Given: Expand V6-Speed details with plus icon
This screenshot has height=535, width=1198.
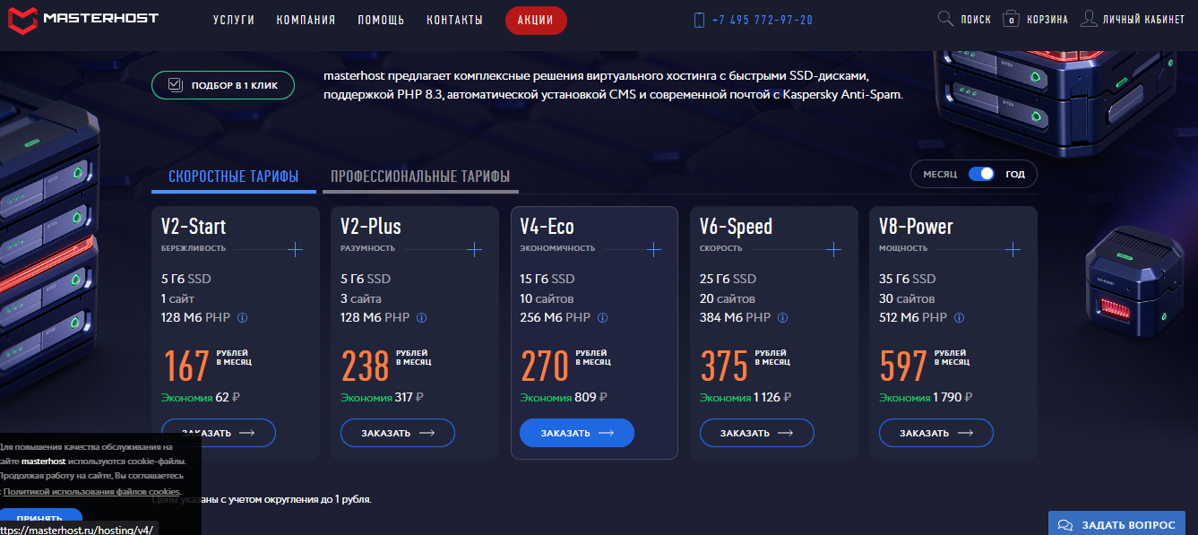Looking at the screenshot, I should tap(833, 249).
